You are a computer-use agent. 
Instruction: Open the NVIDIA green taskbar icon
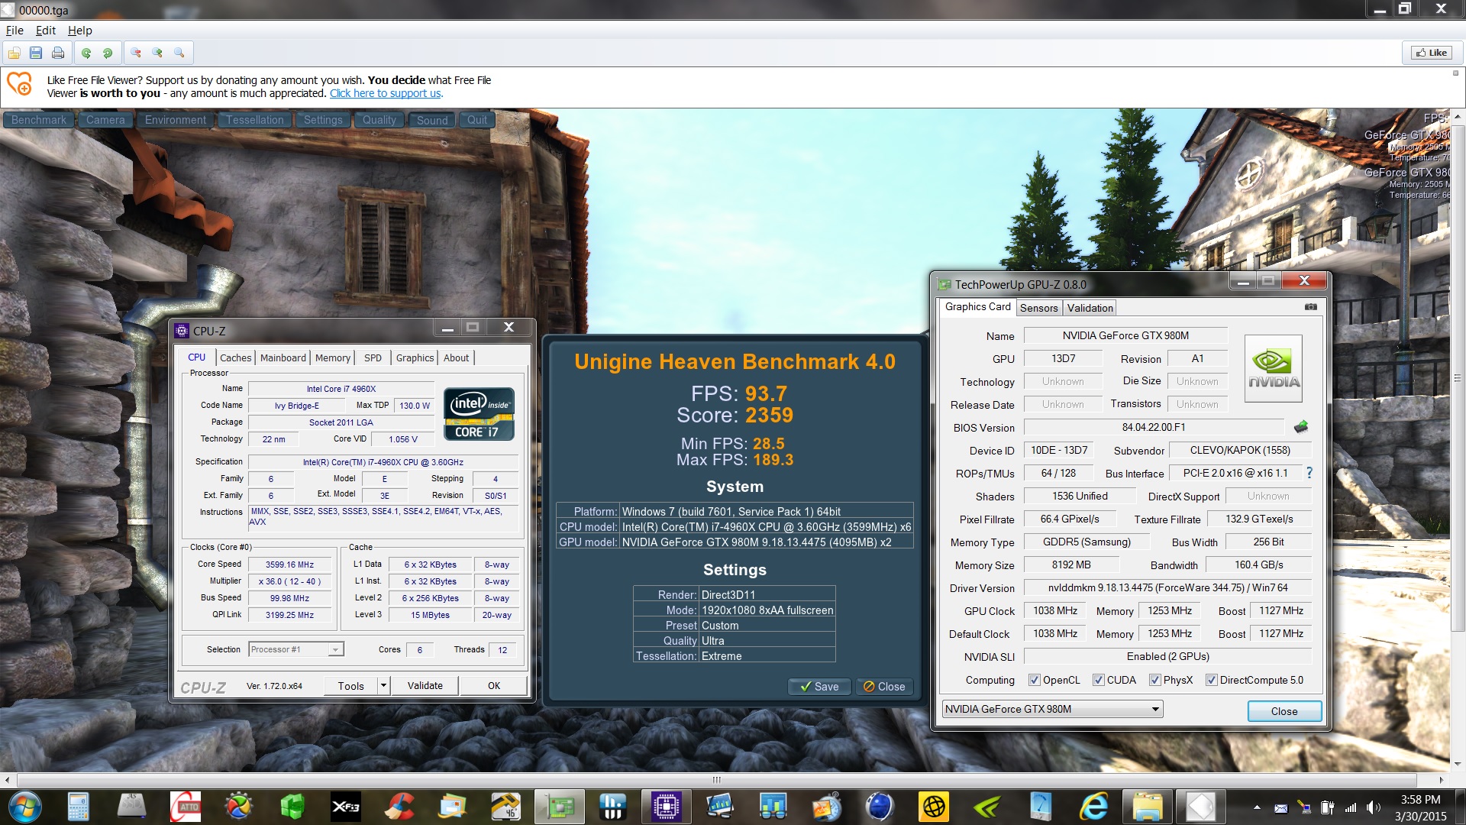(987, 807)
